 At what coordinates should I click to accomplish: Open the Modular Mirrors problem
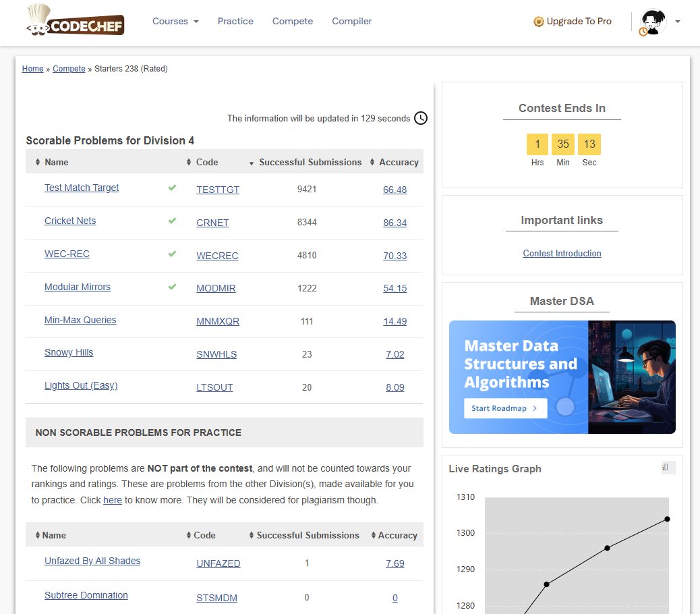(x=78, y=287)
